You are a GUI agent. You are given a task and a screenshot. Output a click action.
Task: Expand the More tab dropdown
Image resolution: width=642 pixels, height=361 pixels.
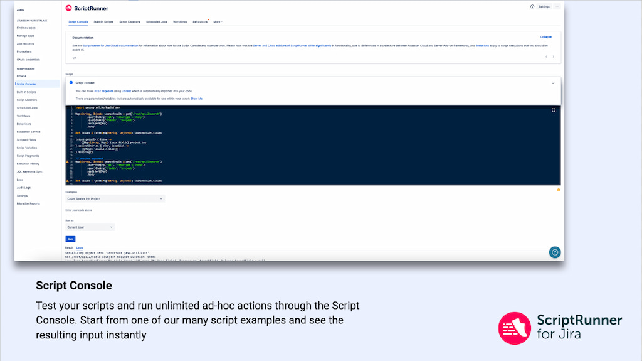[x=218, y=22]
